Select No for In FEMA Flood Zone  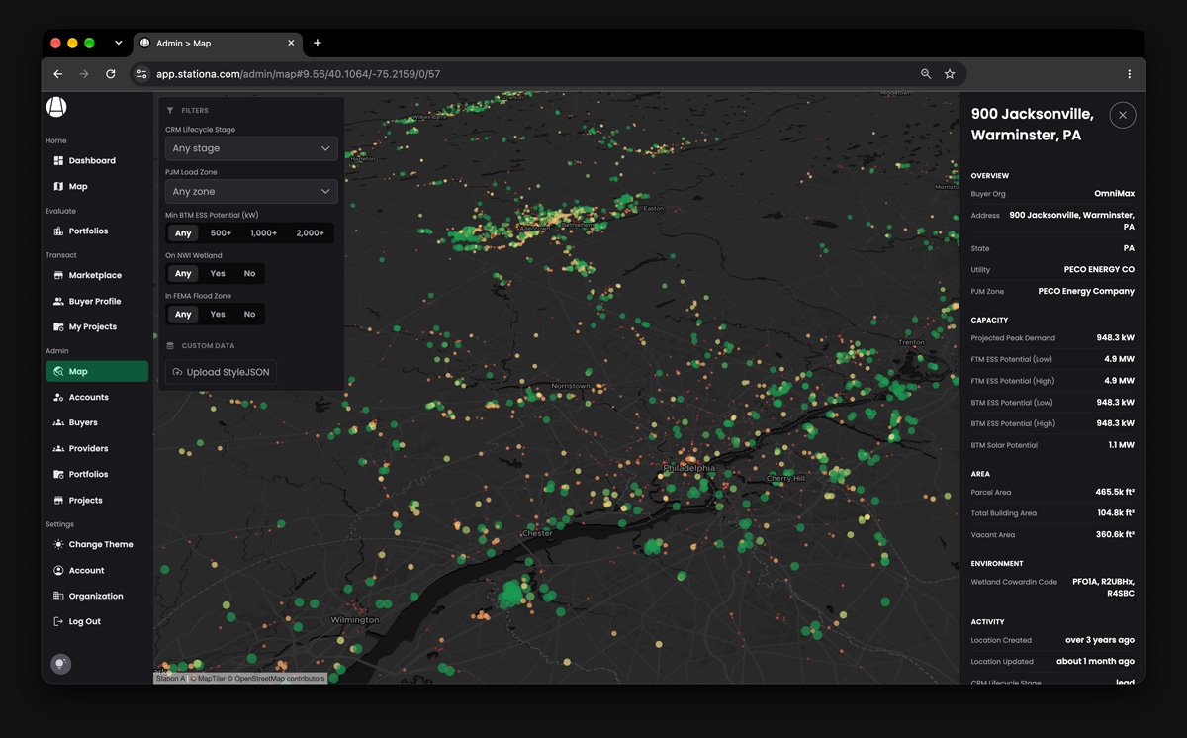[x=249, y=314]
